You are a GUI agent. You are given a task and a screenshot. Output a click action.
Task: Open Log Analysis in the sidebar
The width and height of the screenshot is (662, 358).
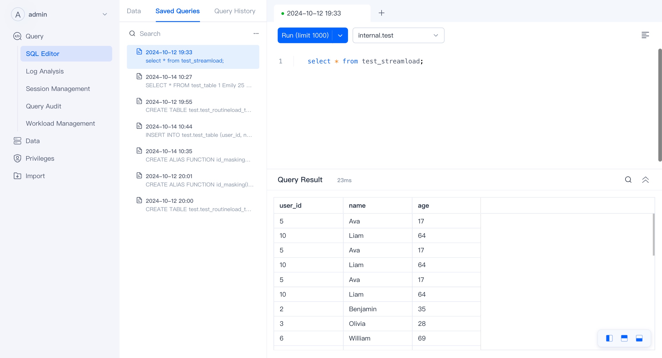pyautogui.click(x=45, y=71)
